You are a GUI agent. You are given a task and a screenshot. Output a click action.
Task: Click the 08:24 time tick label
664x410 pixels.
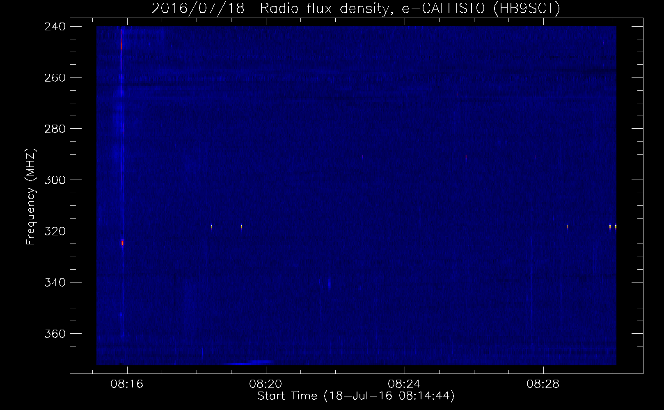[x=404, y=384]
